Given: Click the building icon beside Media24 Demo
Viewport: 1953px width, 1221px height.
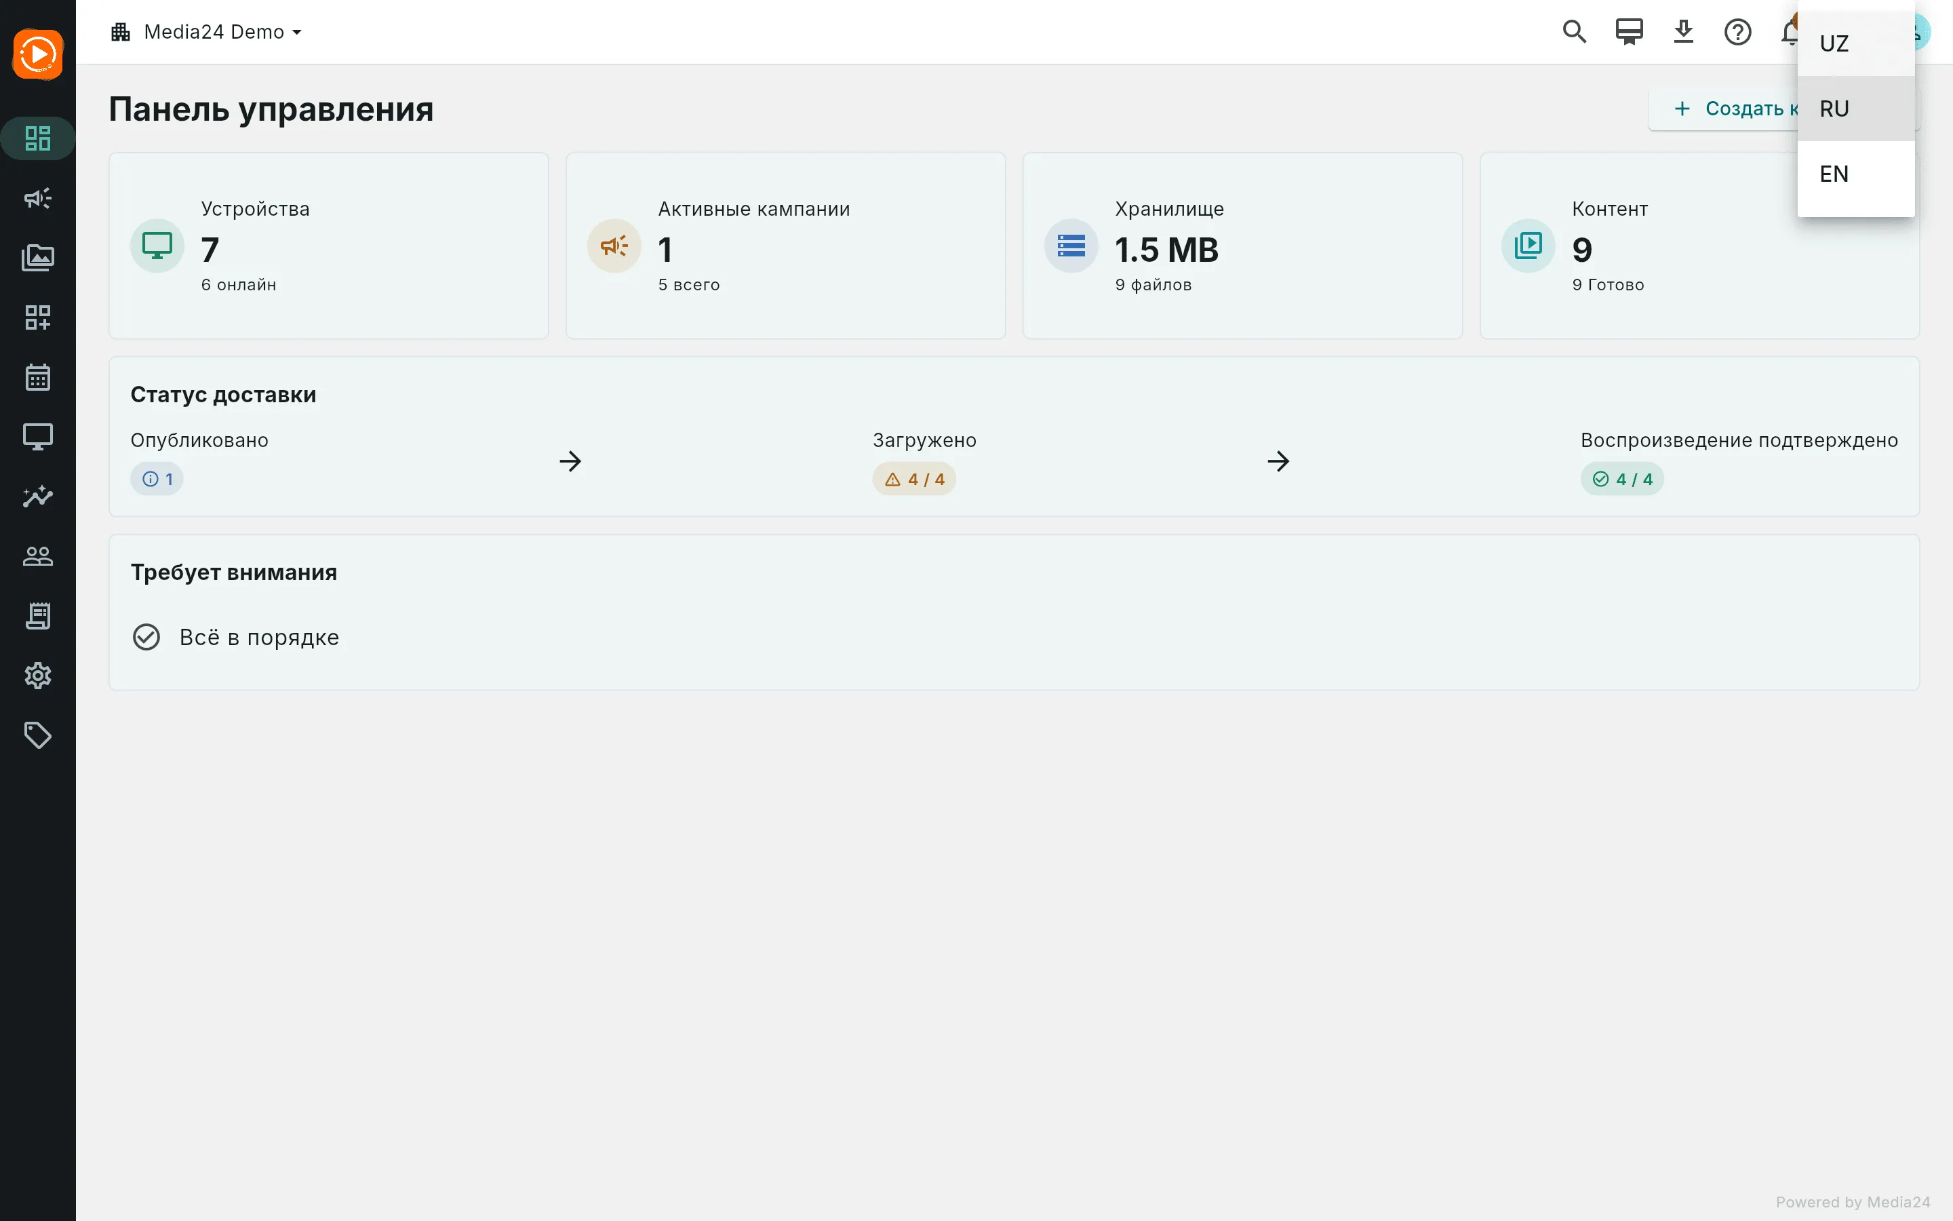Looking at the screenshot, I should pos(121,31).
